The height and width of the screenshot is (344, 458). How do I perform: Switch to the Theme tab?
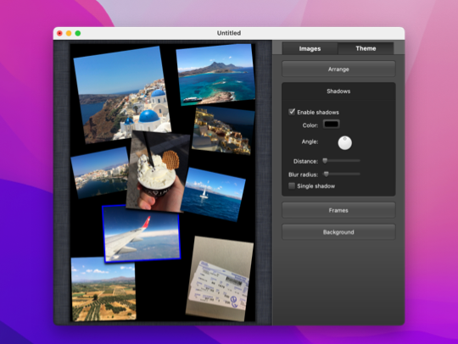coord(366,48)
